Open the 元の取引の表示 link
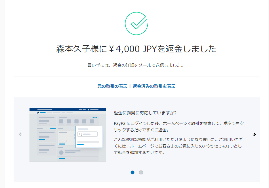This screenshot has height=188, width=269. pos(112,86)
